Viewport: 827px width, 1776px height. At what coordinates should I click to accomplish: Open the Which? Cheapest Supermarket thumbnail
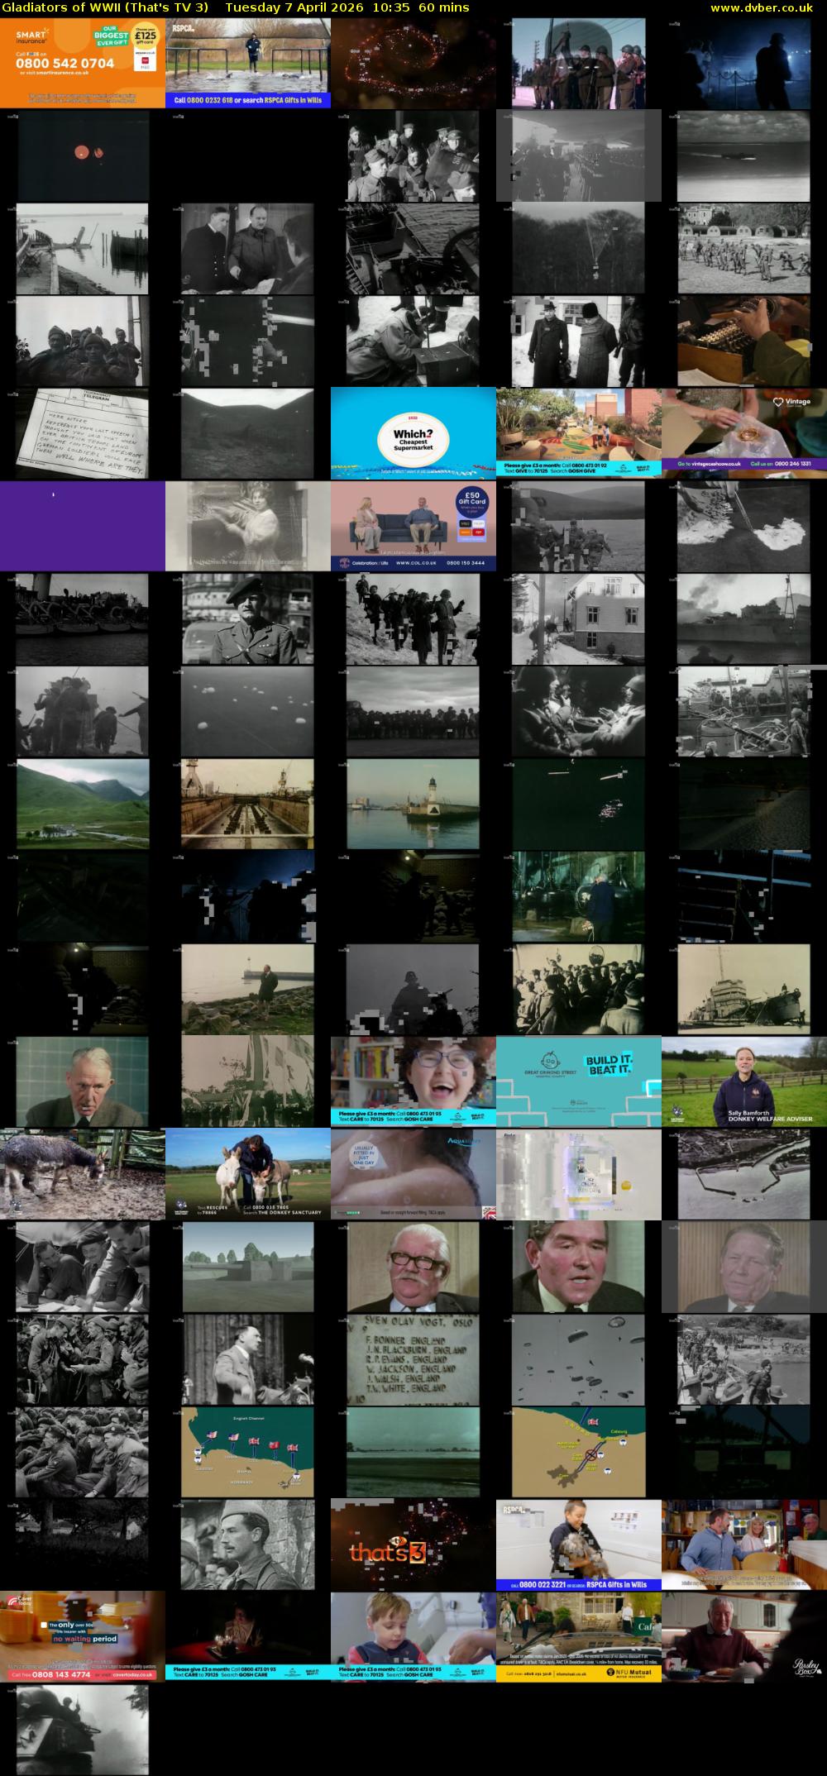coord(413,432)
